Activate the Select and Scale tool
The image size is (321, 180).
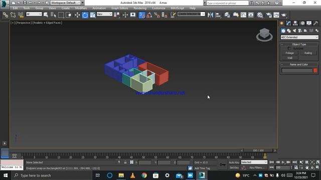(x=93, y=14)
